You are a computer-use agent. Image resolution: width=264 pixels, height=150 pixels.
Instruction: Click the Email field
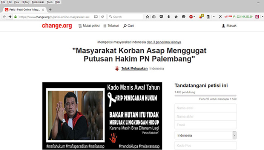[206, 125]
